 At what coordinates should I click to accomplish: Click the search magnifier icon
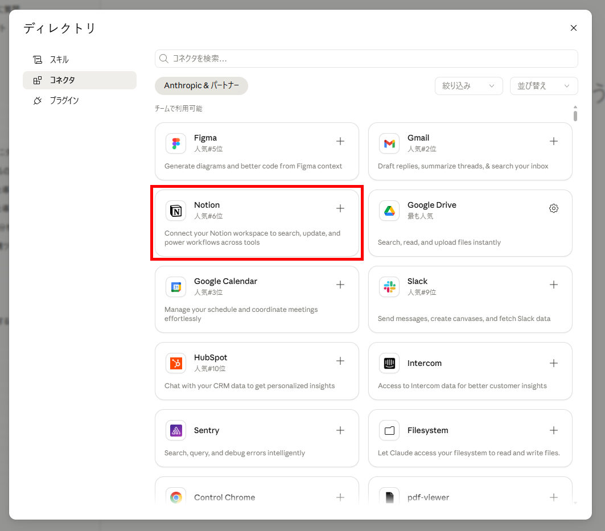(x=163, y=59)
